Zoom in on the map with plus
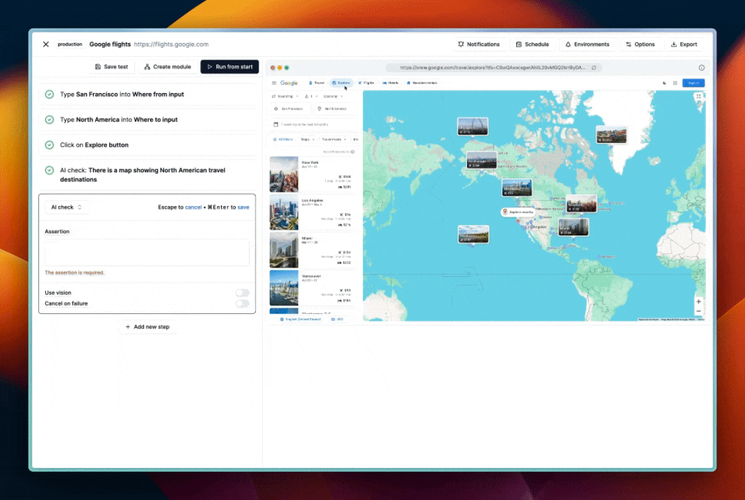Image resolution: width=745 pixels, height=500 pixels. (698, 302)
